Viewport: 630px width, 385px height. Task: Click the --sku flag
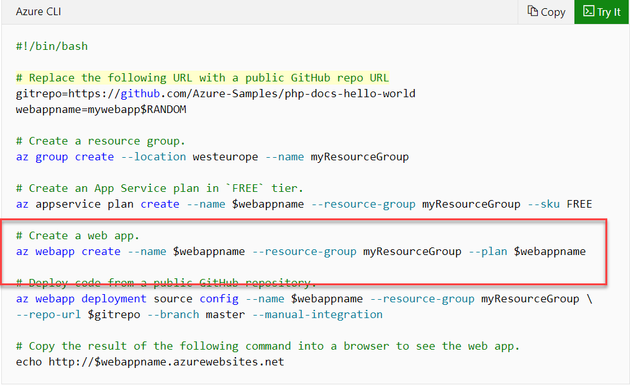[x=544, y=204]
